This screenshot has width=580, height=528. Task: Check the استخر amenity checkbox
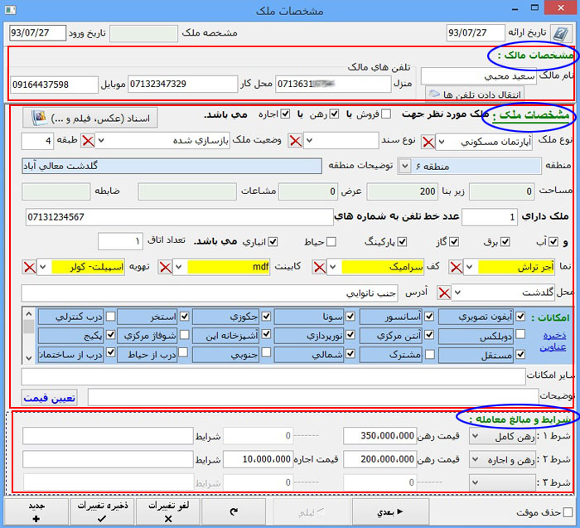(185, 317)
